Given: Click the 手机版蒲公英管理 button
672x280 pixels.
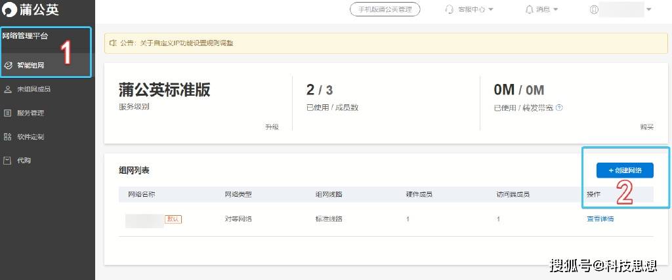Looking at the screenshot, I should click(x=385, y=9).
